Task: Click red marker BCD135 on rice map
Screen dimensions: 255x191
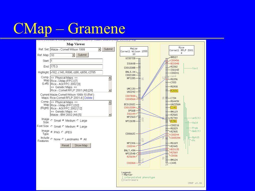Action: tap(175, 149)
